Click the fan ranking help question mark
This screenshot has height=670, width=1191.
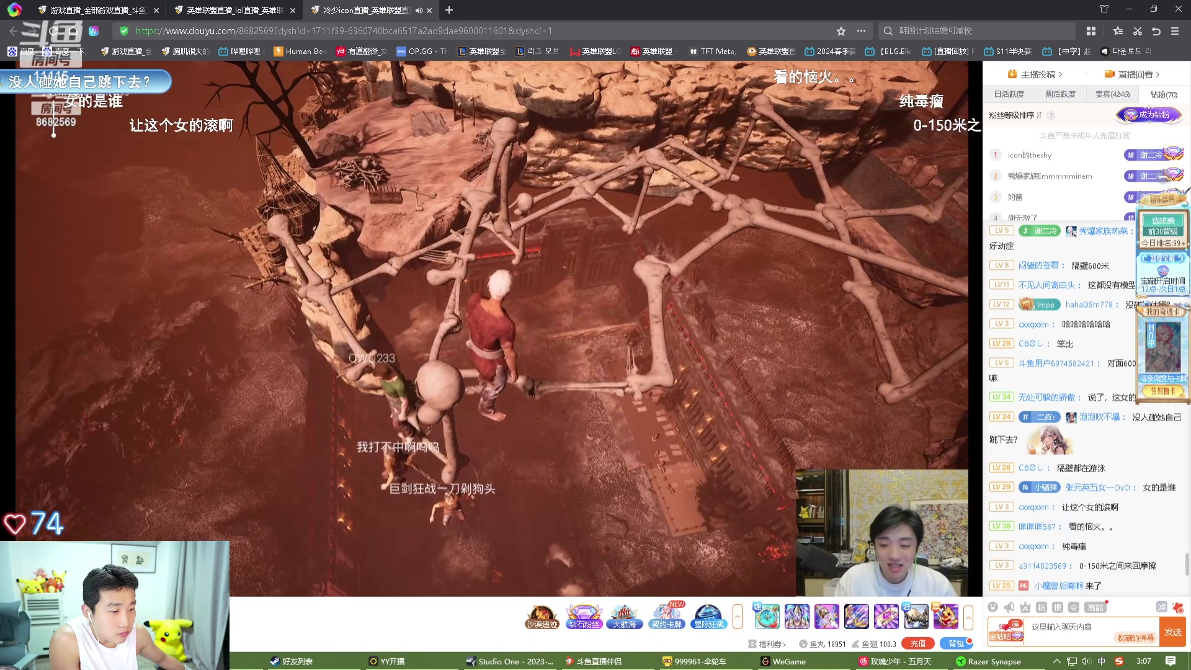coord(1051,115)
